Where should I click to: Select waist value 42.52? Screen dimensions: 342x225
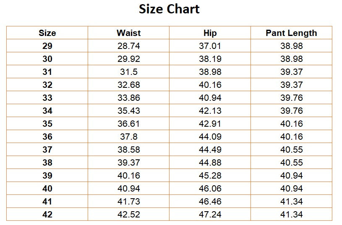pyautogui.click(x=128, y=215)
